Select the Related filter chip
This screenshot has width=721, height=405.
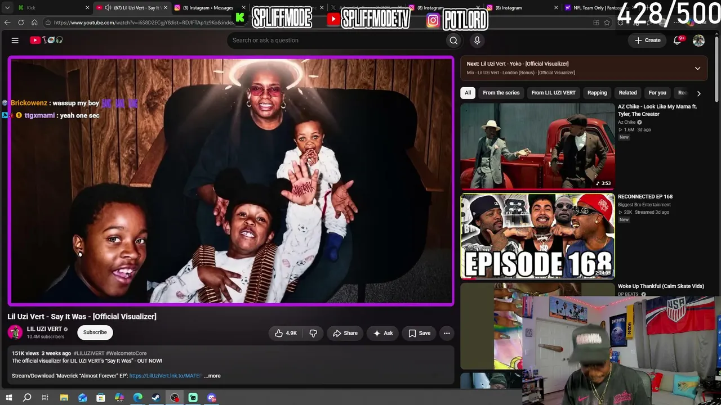tap(628, 93)
